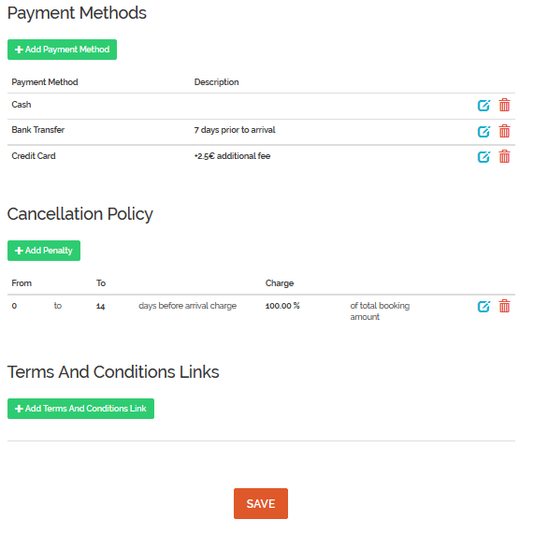This screenshot has height=534, width=534.
Task: Save the payment settings
Action: pyautogui.click(x=261, y=504)
